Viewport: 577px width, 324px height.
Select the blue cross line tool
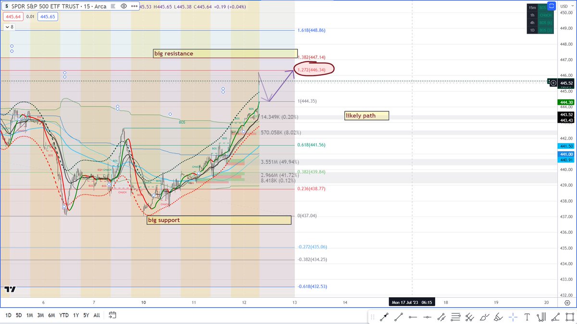point(513,317)
